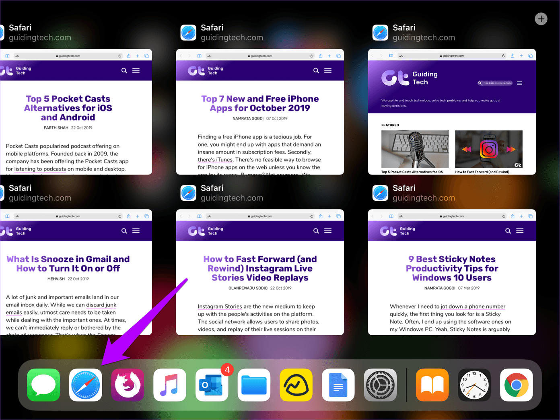
Task: Click the tabs icon in Sticky Notes window toolbar
Action: (x=530, y=216)
